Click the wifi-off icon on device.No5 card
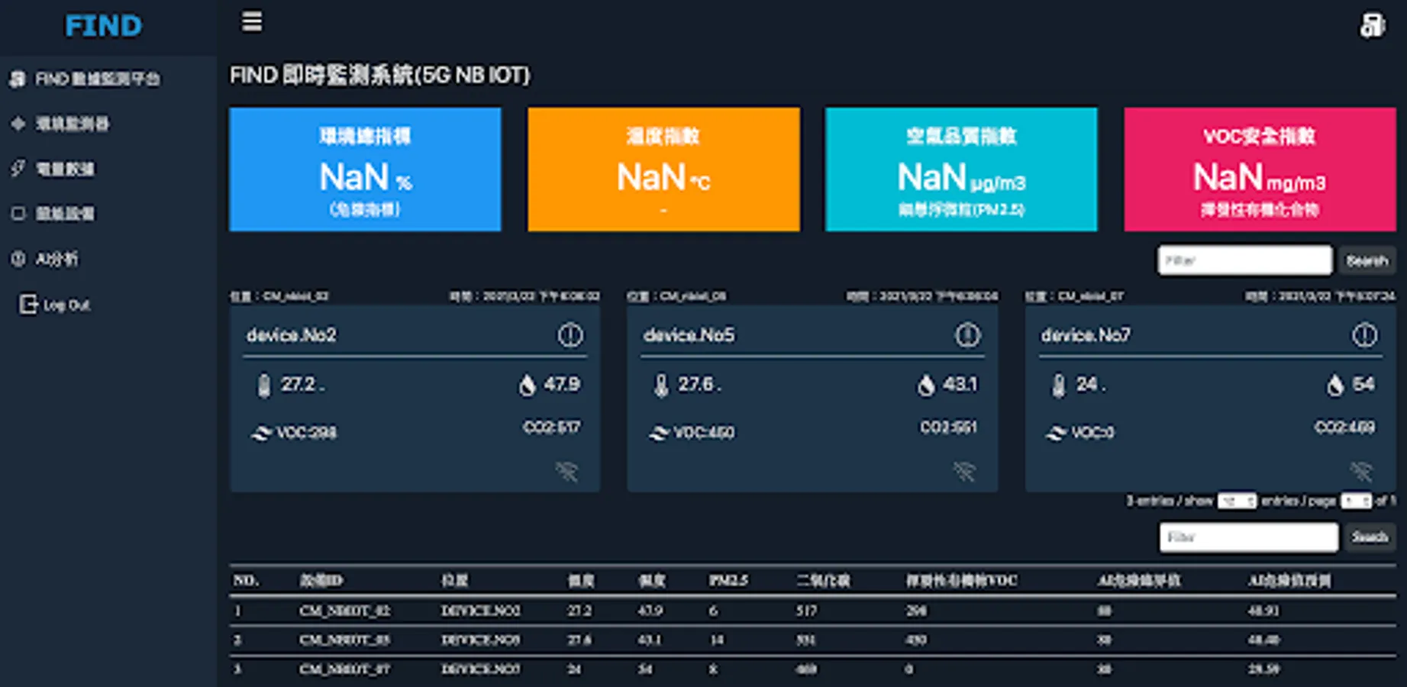1407x687 pixels. click(x=964, y=471)
